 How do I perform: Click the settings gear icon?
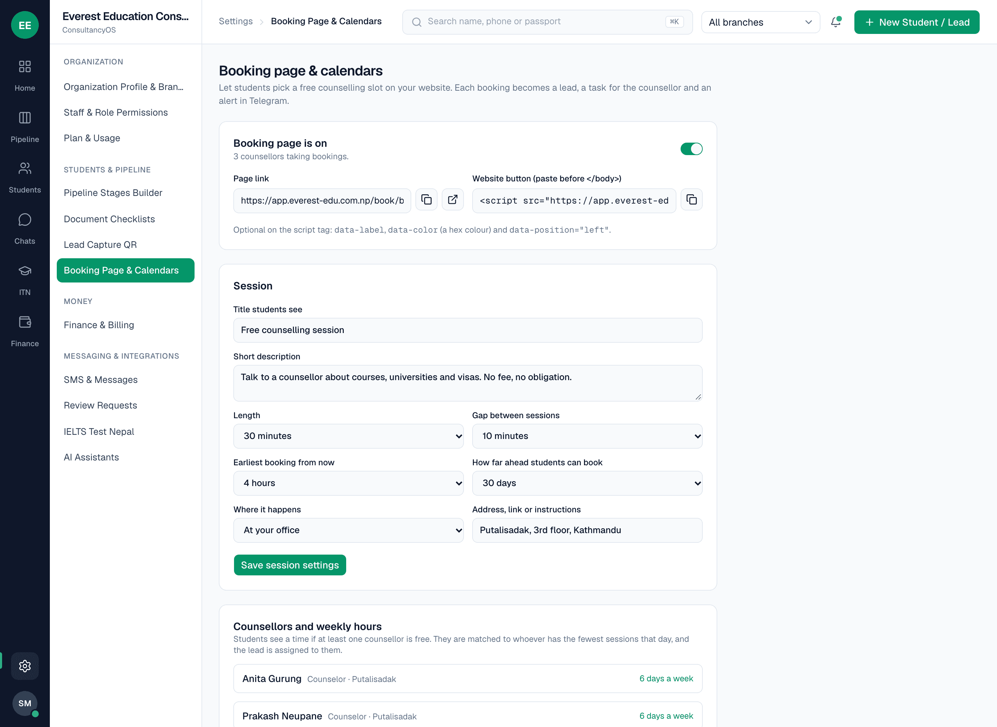pos(25,666)
